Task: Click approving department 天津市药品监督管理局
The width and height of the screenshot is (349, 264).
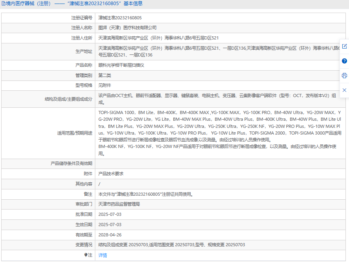Action: (119, 204)
